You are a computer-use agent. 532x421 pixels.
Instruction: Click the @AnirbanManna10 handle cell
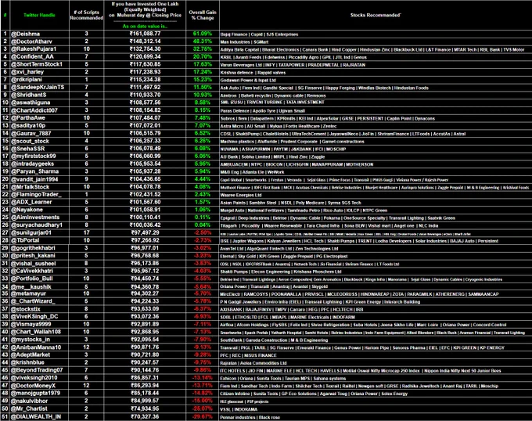pyautogui.click(x=39, y=347)
